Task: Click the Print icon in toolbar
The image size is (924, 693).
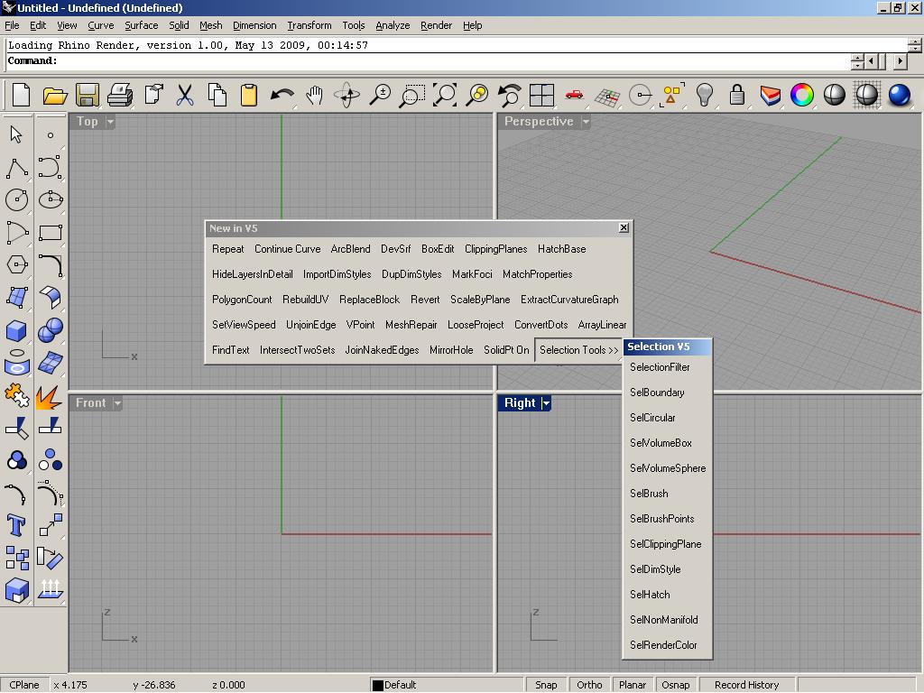Action: (x=120, y=95)
